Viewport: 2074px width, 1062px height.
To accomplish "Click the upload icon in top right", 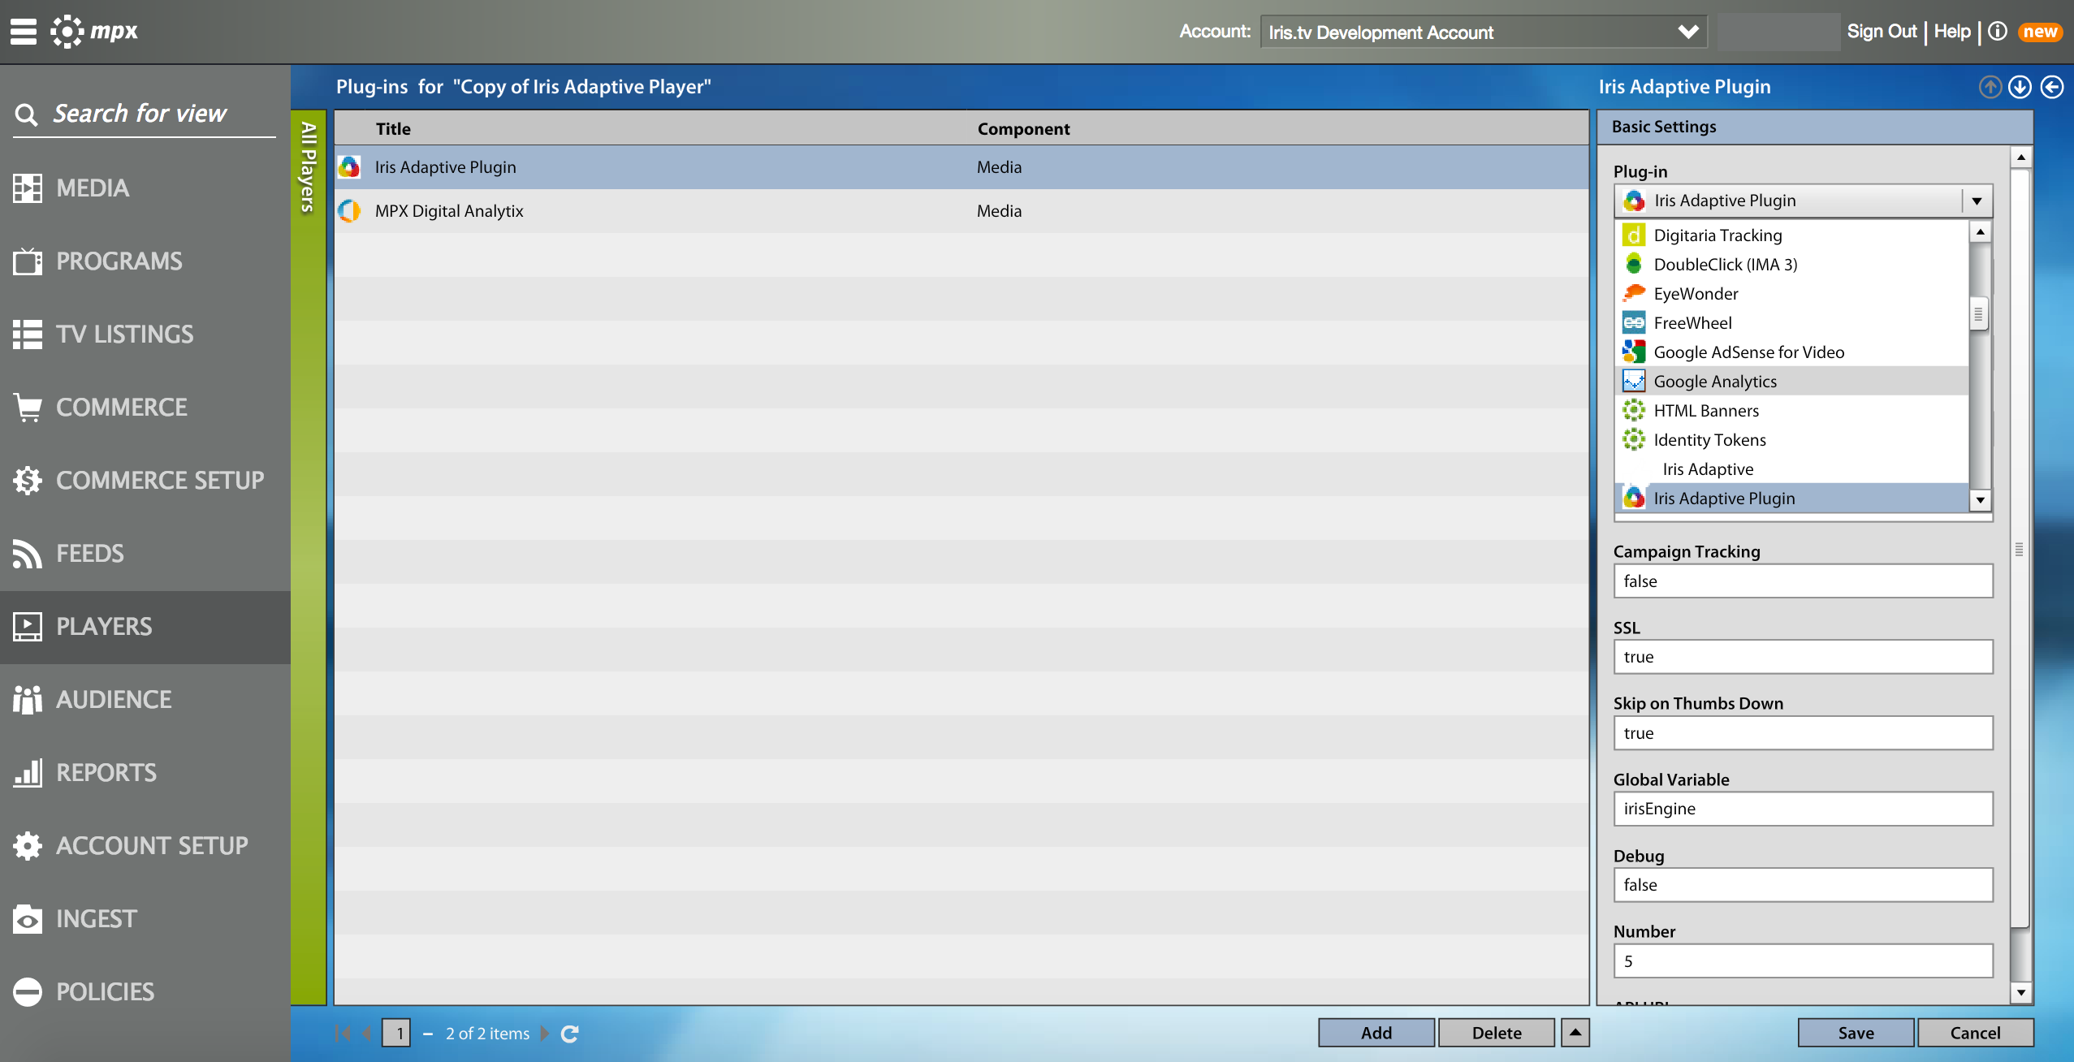I will 1991,87.
